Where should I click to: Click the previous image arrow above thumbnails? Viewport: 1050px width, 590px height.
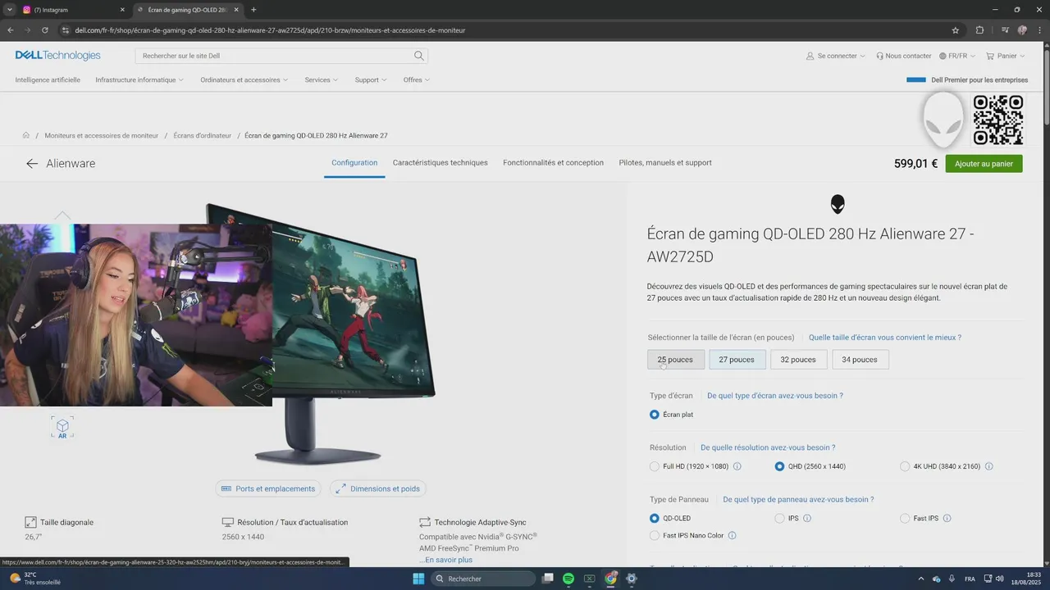pyautogui.click(x=62, y=216)
